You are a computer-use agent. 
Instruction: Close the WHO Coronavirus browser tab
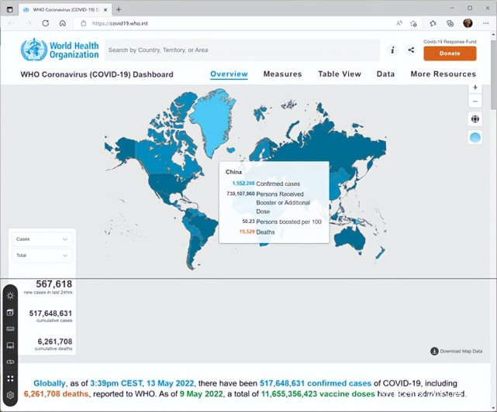pos(105,10)
